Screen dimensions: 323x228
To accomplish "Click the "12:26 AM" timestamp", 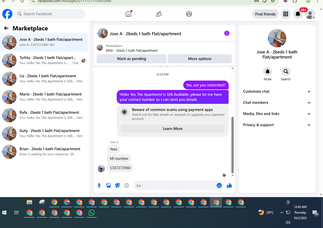I will click(162, 74).
